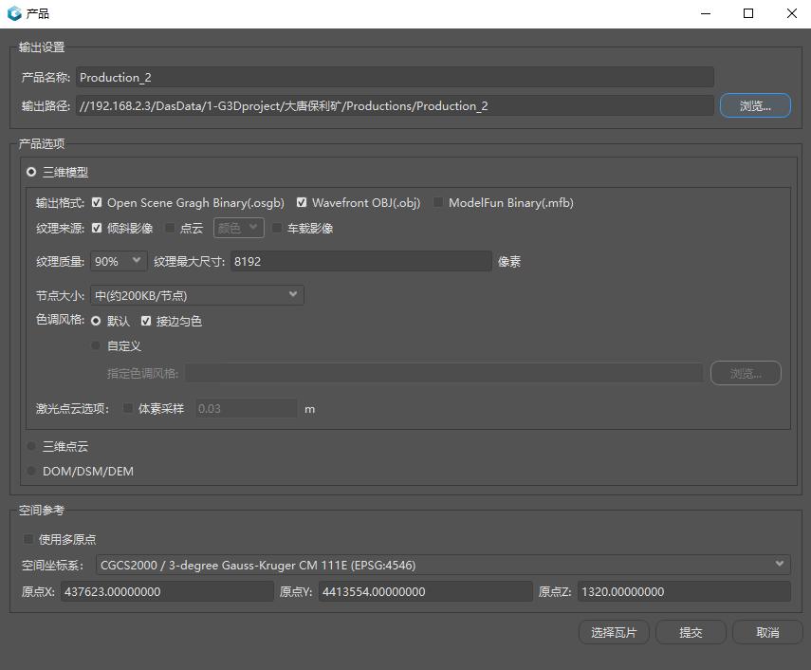The width and height of the screenshot is (811, 670).
Task: Click the 原点Y field showing 4413554.00000000
Action: pyautogui.click(x=425, y=591)
